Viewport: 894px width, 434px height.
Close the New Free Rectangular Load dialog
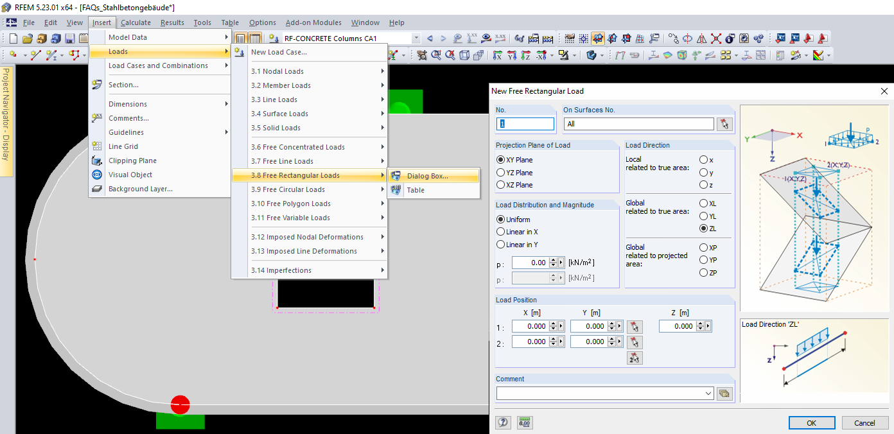[884, 91]
